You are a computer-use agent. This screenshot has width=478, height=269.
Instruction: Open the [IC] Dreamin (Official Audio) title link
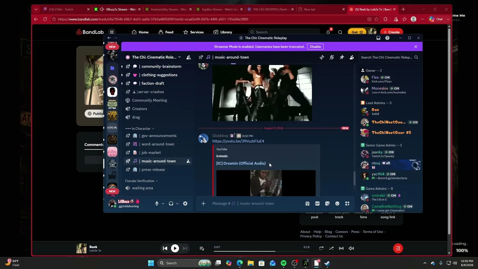pyautogui.click(x=241, y=163)
